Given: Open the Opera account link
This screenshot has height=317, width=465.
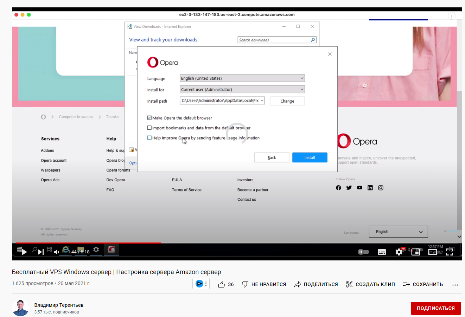Looking at the screenshot, I should (x=54, y=161).
